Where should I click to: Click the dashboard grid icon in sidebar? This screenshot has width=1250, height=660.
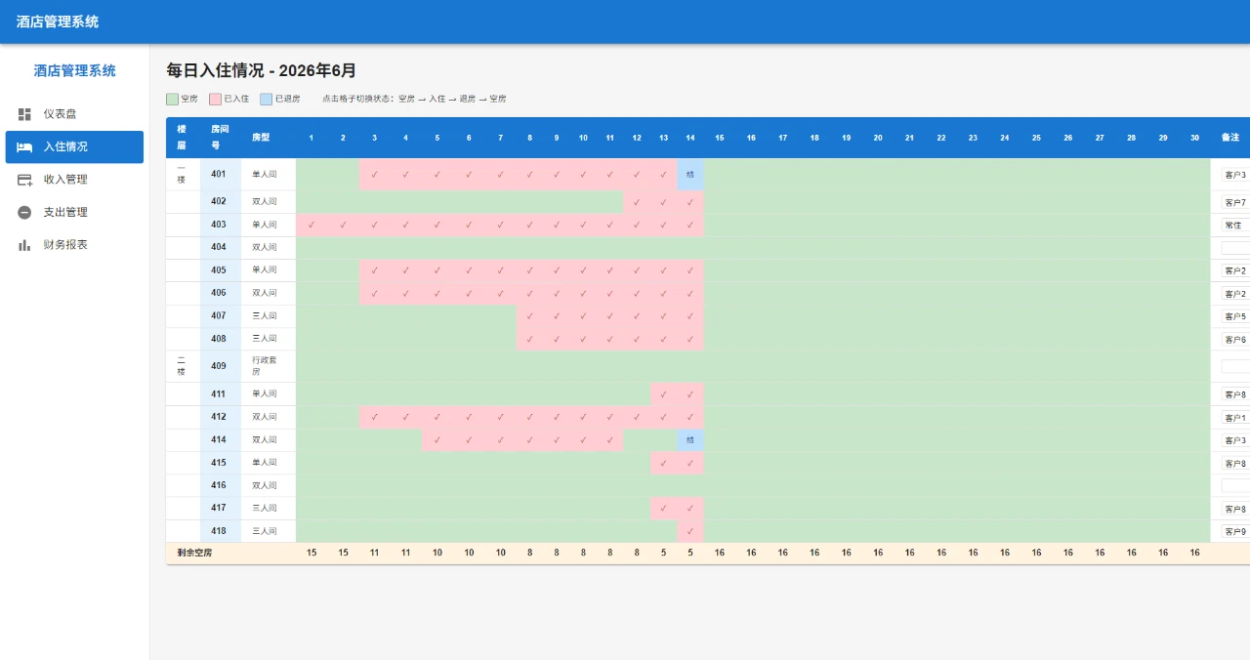(x=24, y=114)
